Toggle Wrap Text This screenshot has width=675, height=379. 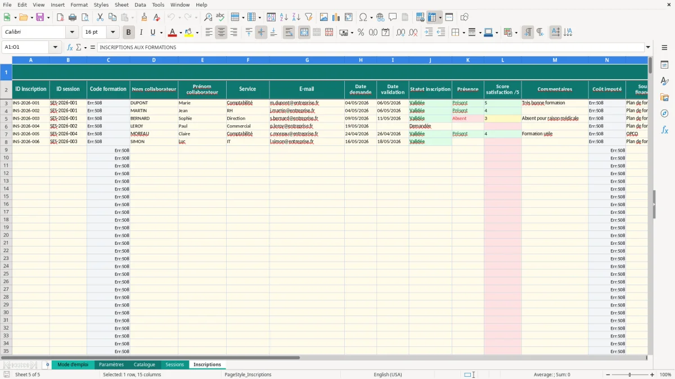pyautogui.click(x=289, y=33)
